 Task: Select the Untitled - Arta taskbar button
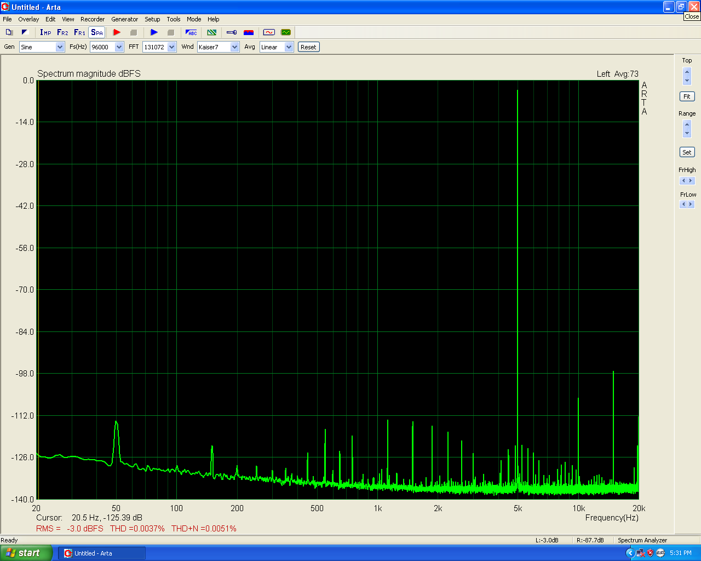[x=102, y=553]
